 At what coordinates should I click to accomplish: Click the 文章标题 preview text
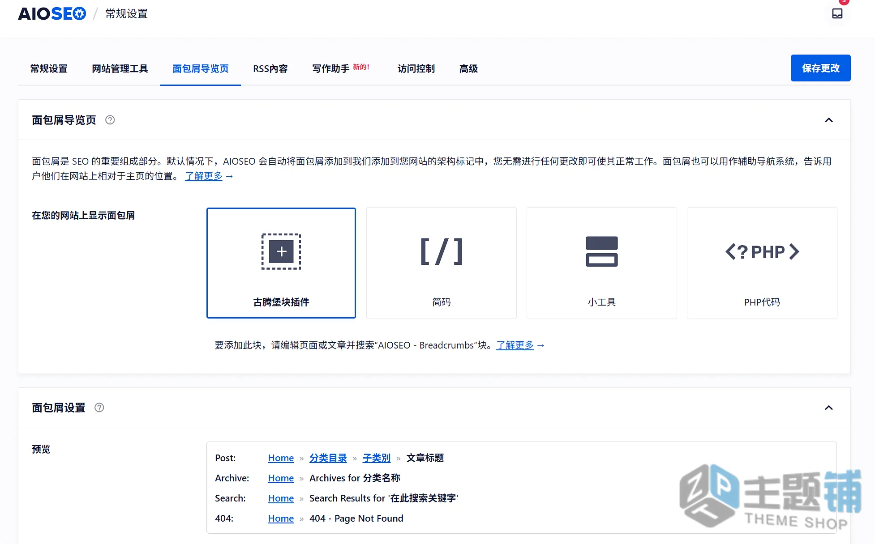[x=425, y=458]
